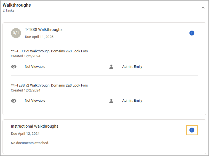
Task: Click the eye icon of second walkthrough
Action: click(x=14, y=101)
